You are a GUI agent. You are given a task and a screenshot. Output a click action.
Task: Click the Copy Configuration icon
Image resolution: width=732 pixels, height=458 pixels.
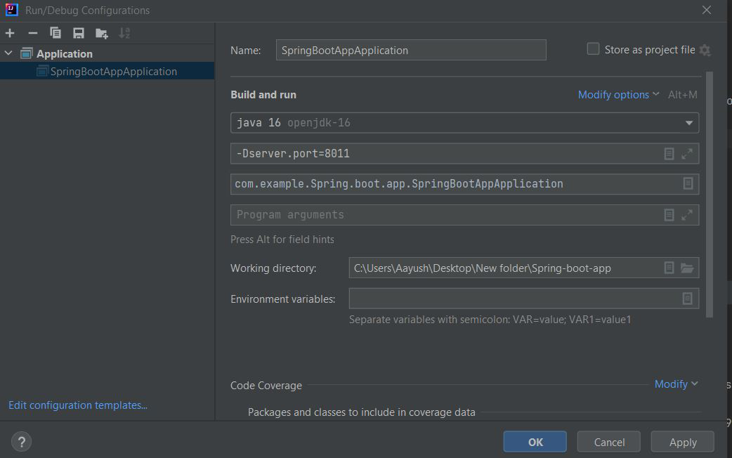tap(55, 33)
